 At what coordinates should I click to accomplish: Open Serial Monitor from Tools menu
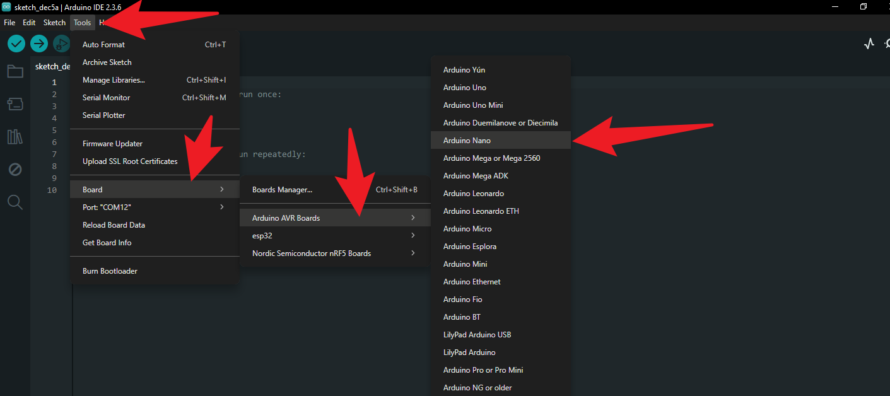[155, 98]
